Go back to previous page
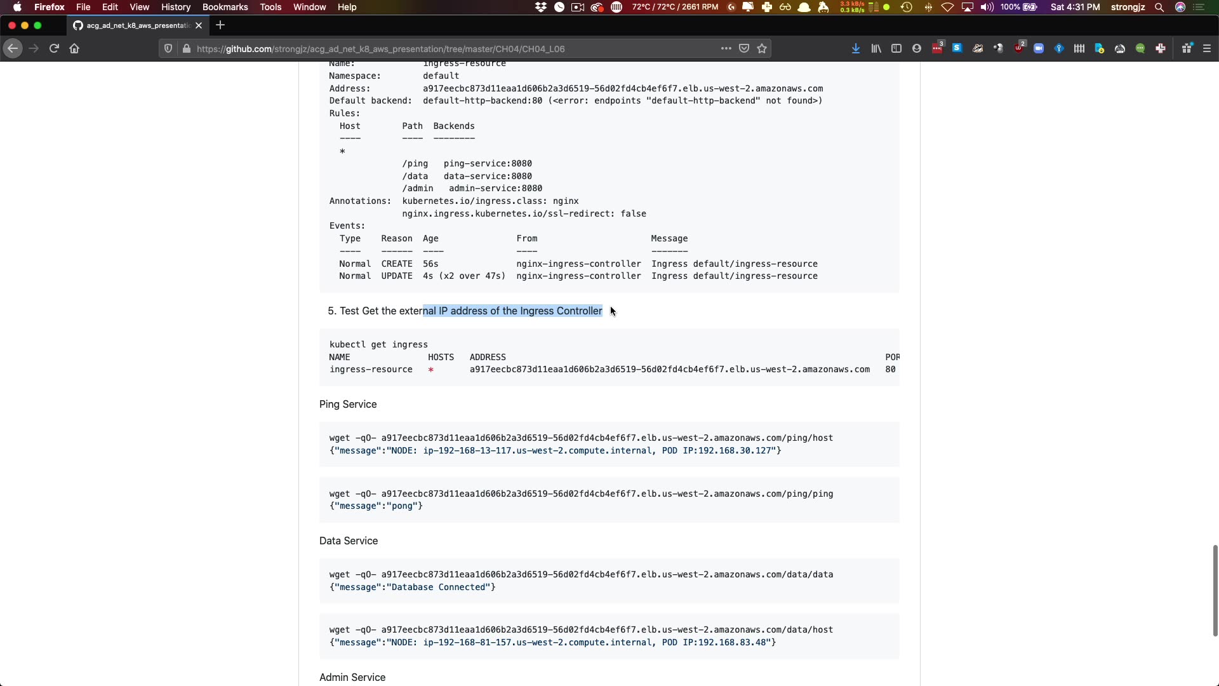Viewport: 1219px width, 686px height. click(13, 48)
